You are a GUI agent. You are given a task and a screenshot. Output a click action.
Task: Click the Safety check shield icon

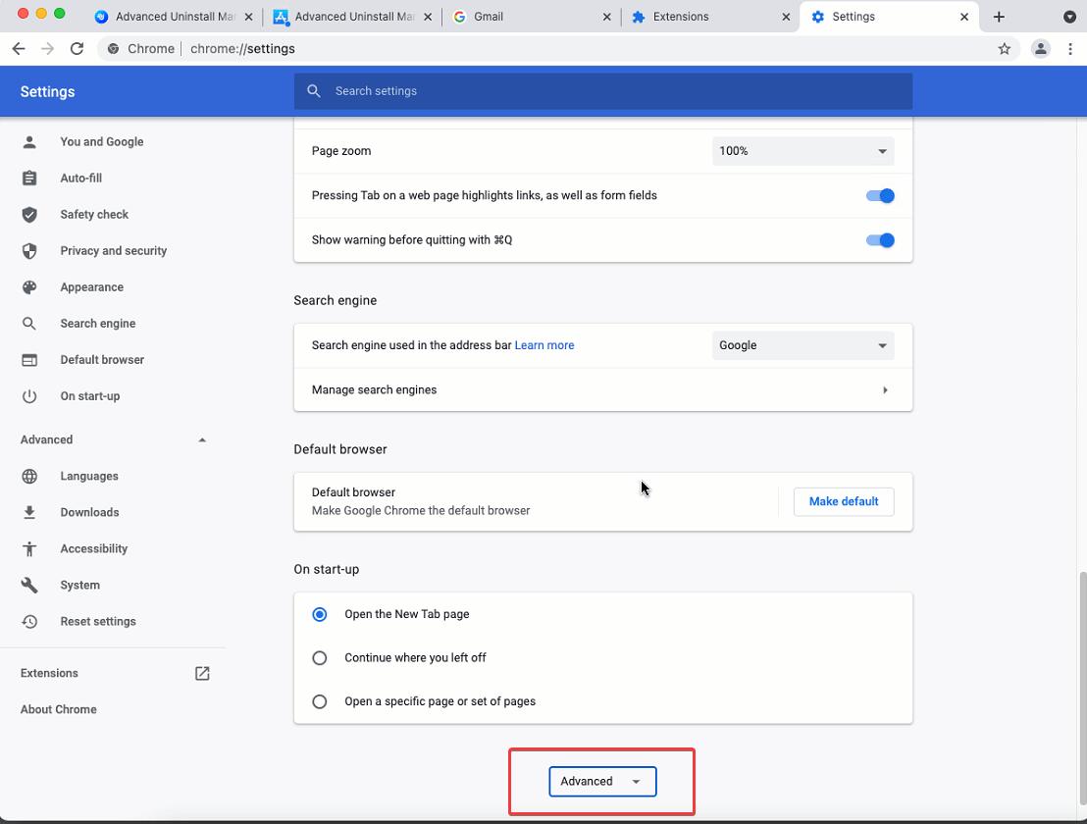[29, 215]
